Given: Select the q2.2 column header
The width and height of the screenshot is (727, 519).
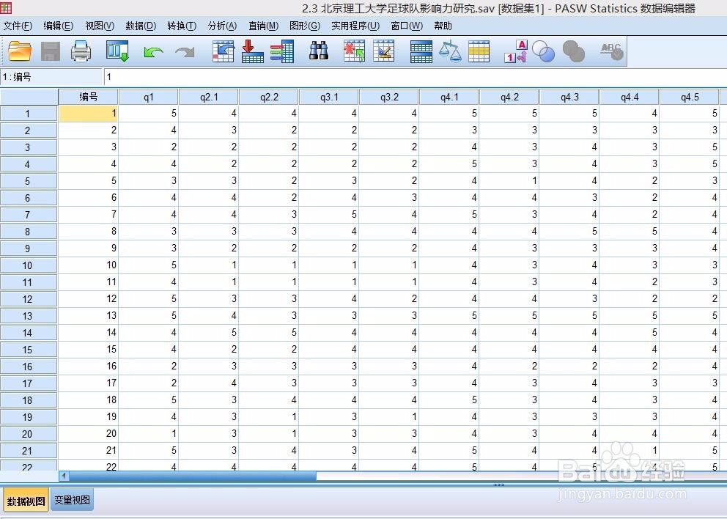Looking at the screenshot, I should (269, 97).
